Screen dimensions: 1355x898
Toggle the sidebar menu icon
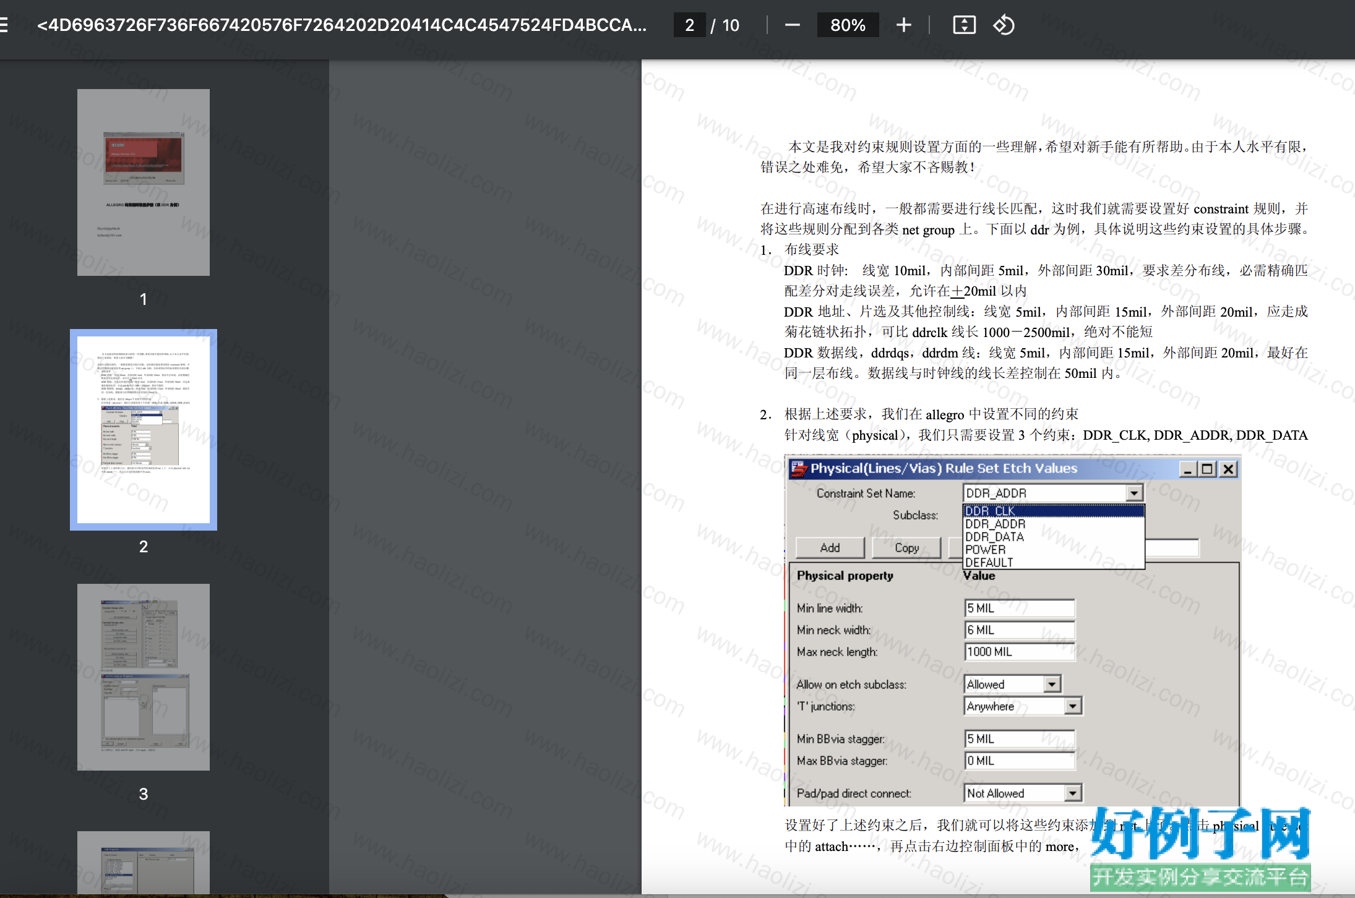4,25
